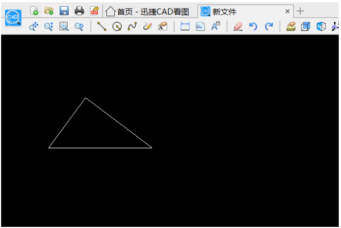The height and width of the screenshot is (228, 341).
Task: Activate the linear dimension measure tool
Action: (185, 26)
